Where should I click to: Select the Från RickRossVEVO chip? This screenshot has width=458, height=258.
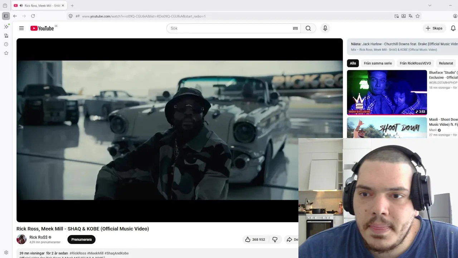415,63
